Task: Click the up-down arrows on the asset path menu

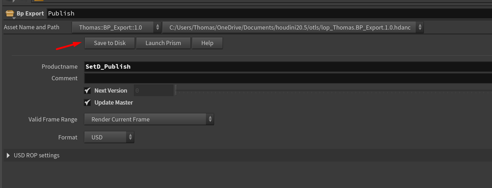Action: (419, 27)
